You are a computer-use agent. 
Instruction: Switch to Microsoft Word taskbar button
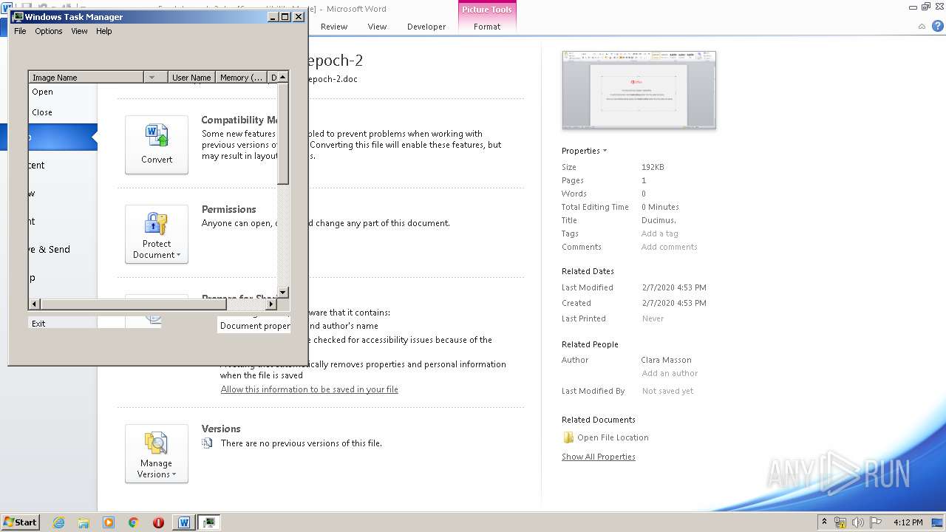184,522
